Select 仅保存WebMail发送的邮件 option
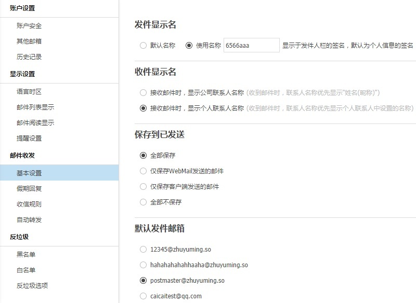This screenshot has height=303, width=416. (x=143, y=171)
